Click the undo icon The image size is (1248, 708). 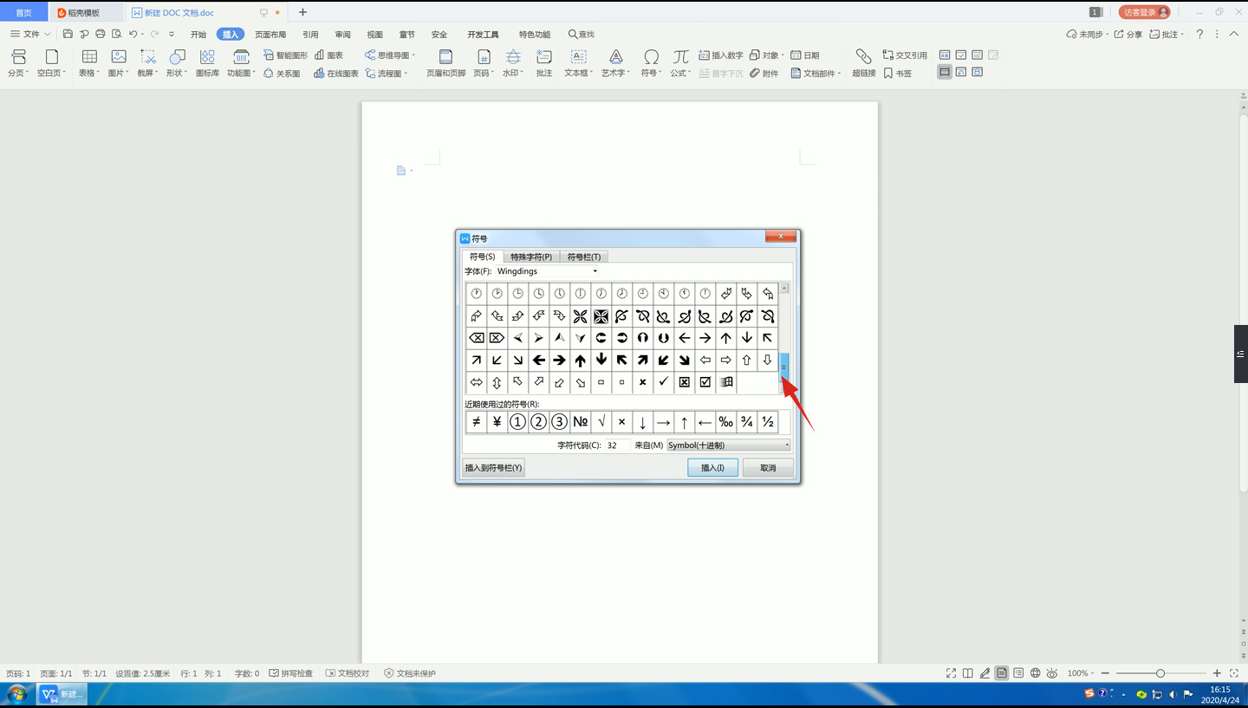[133, 34]
